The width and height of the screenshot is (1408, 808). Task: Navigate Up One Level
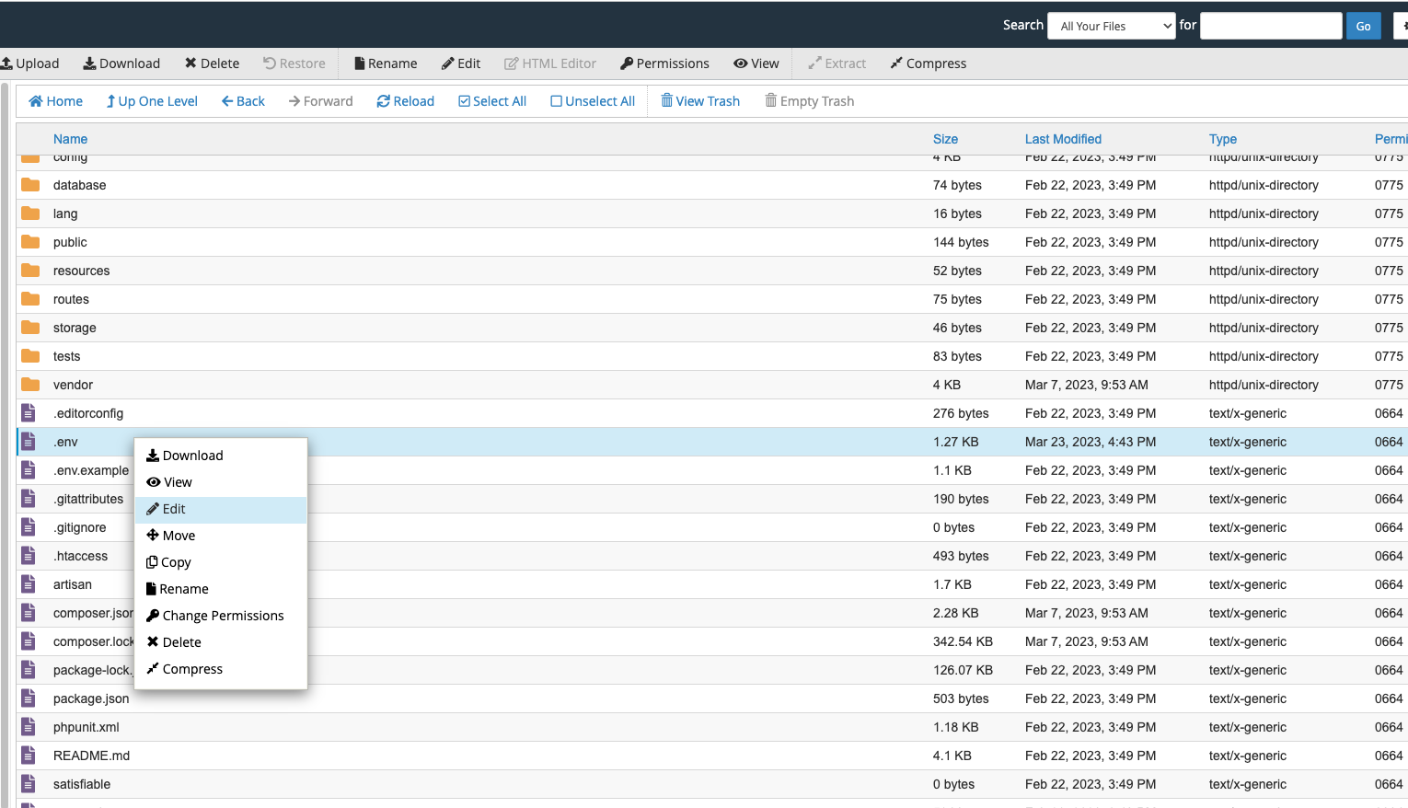[x=152, y=101]
